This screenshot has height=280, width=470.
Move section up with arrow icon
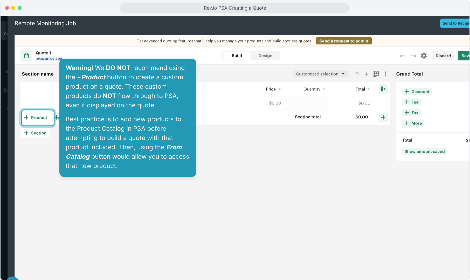[x=357, y=74]
